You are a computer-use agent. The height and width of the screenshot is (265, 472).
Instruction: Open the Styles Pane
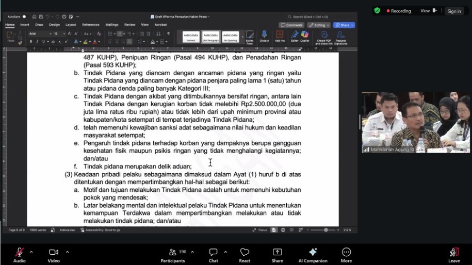click(x=250, y=36)
